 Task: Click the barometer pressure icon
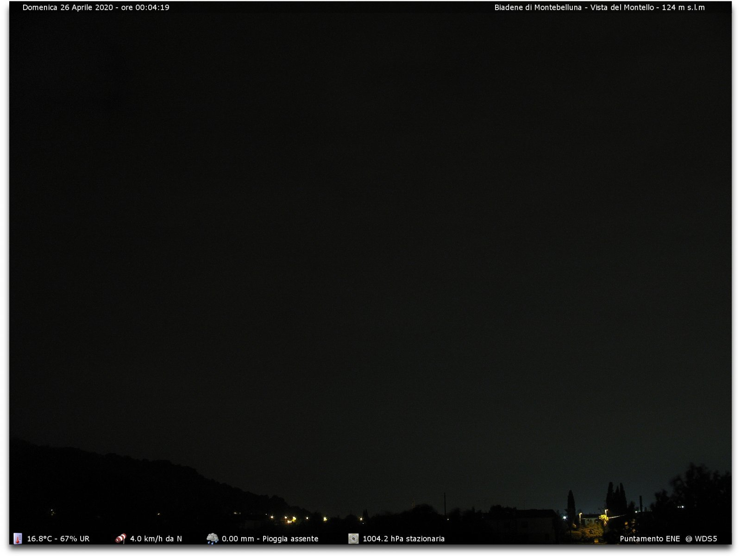click(353, 538)
